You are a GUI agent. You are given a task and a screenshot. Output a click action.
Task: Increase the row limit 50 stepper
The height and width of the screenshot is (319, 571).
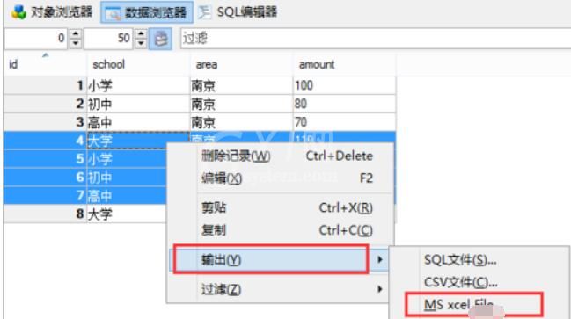pos(141,33)
